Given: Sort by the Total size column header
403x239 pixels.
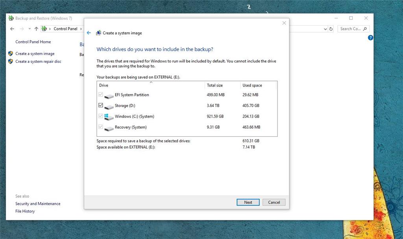Looking at the screenshot, I should 223,85.
